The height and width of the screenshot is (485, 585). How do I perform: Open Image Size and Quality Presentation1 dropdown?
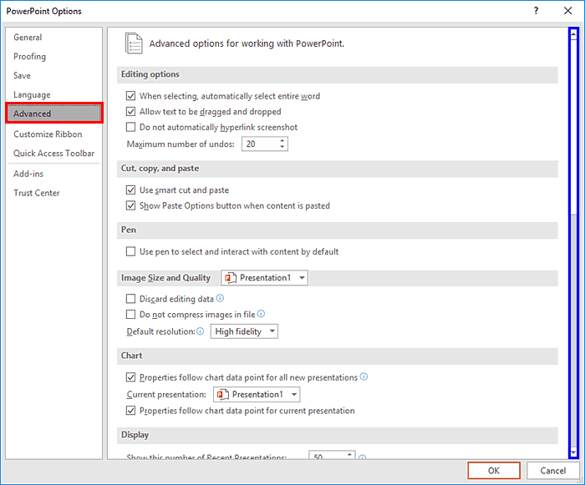(x=265, y=278)
